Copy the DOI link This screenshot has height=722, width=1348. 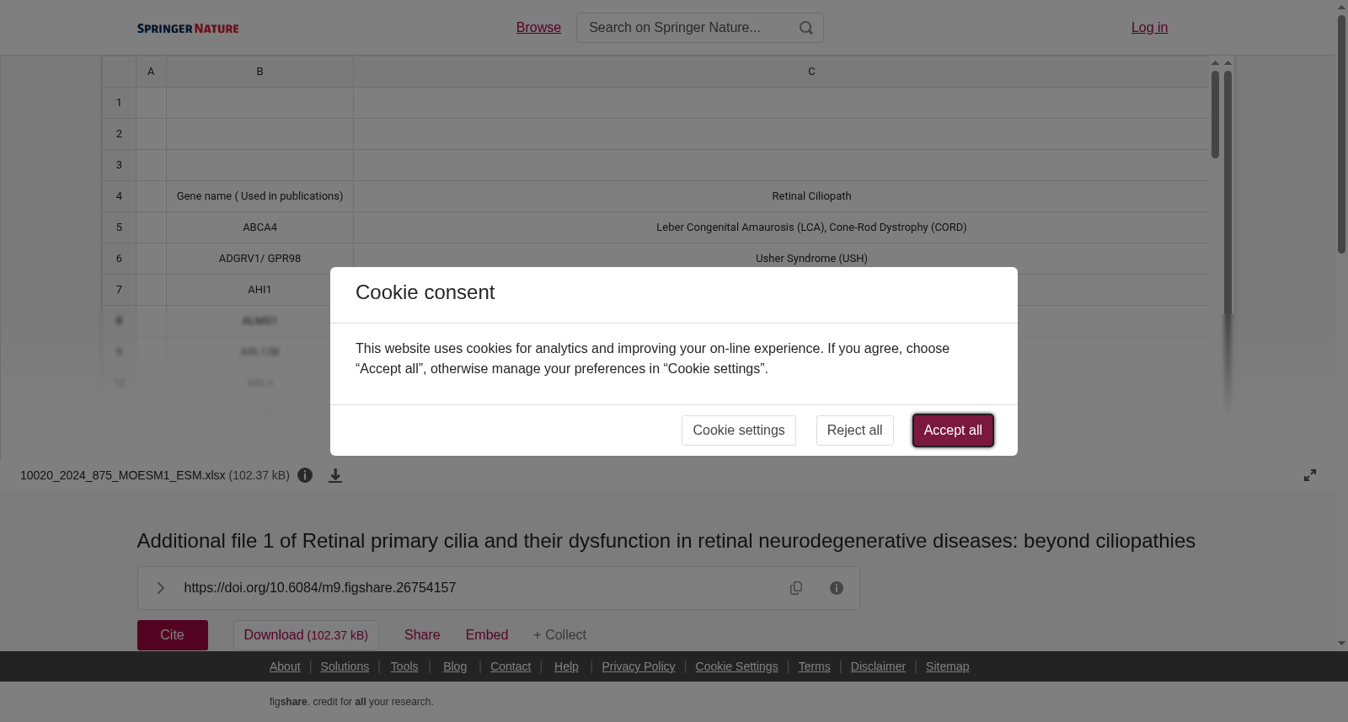point(796,588)
